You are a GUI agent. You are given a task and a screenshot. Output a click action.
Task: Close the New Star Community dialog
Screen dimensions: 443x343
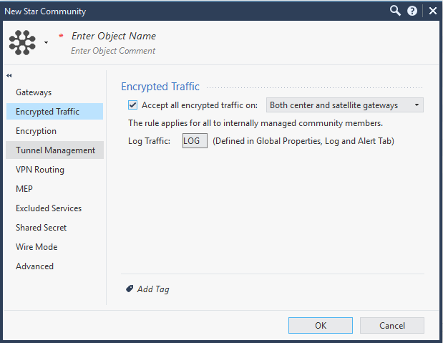[x=432, y=11]
